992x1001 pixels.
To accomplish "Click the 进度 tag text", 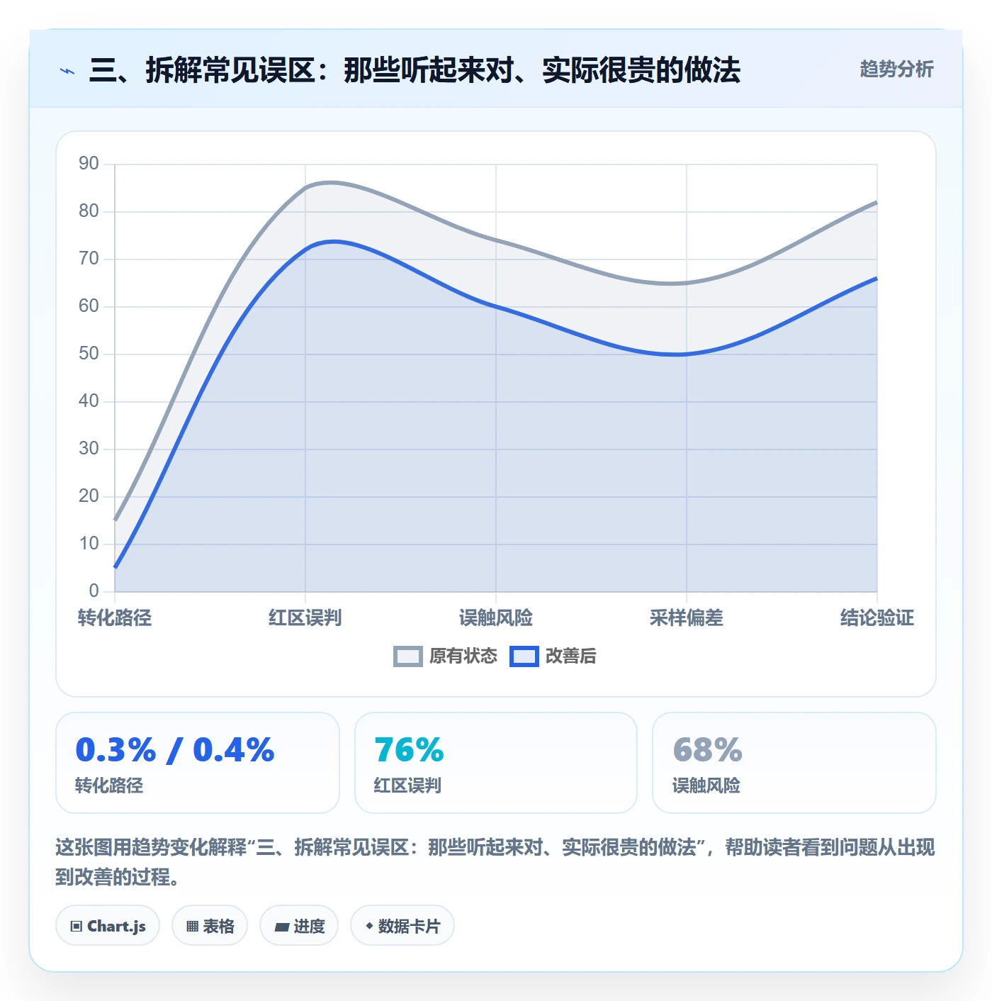I will click(x=309, y=927).
